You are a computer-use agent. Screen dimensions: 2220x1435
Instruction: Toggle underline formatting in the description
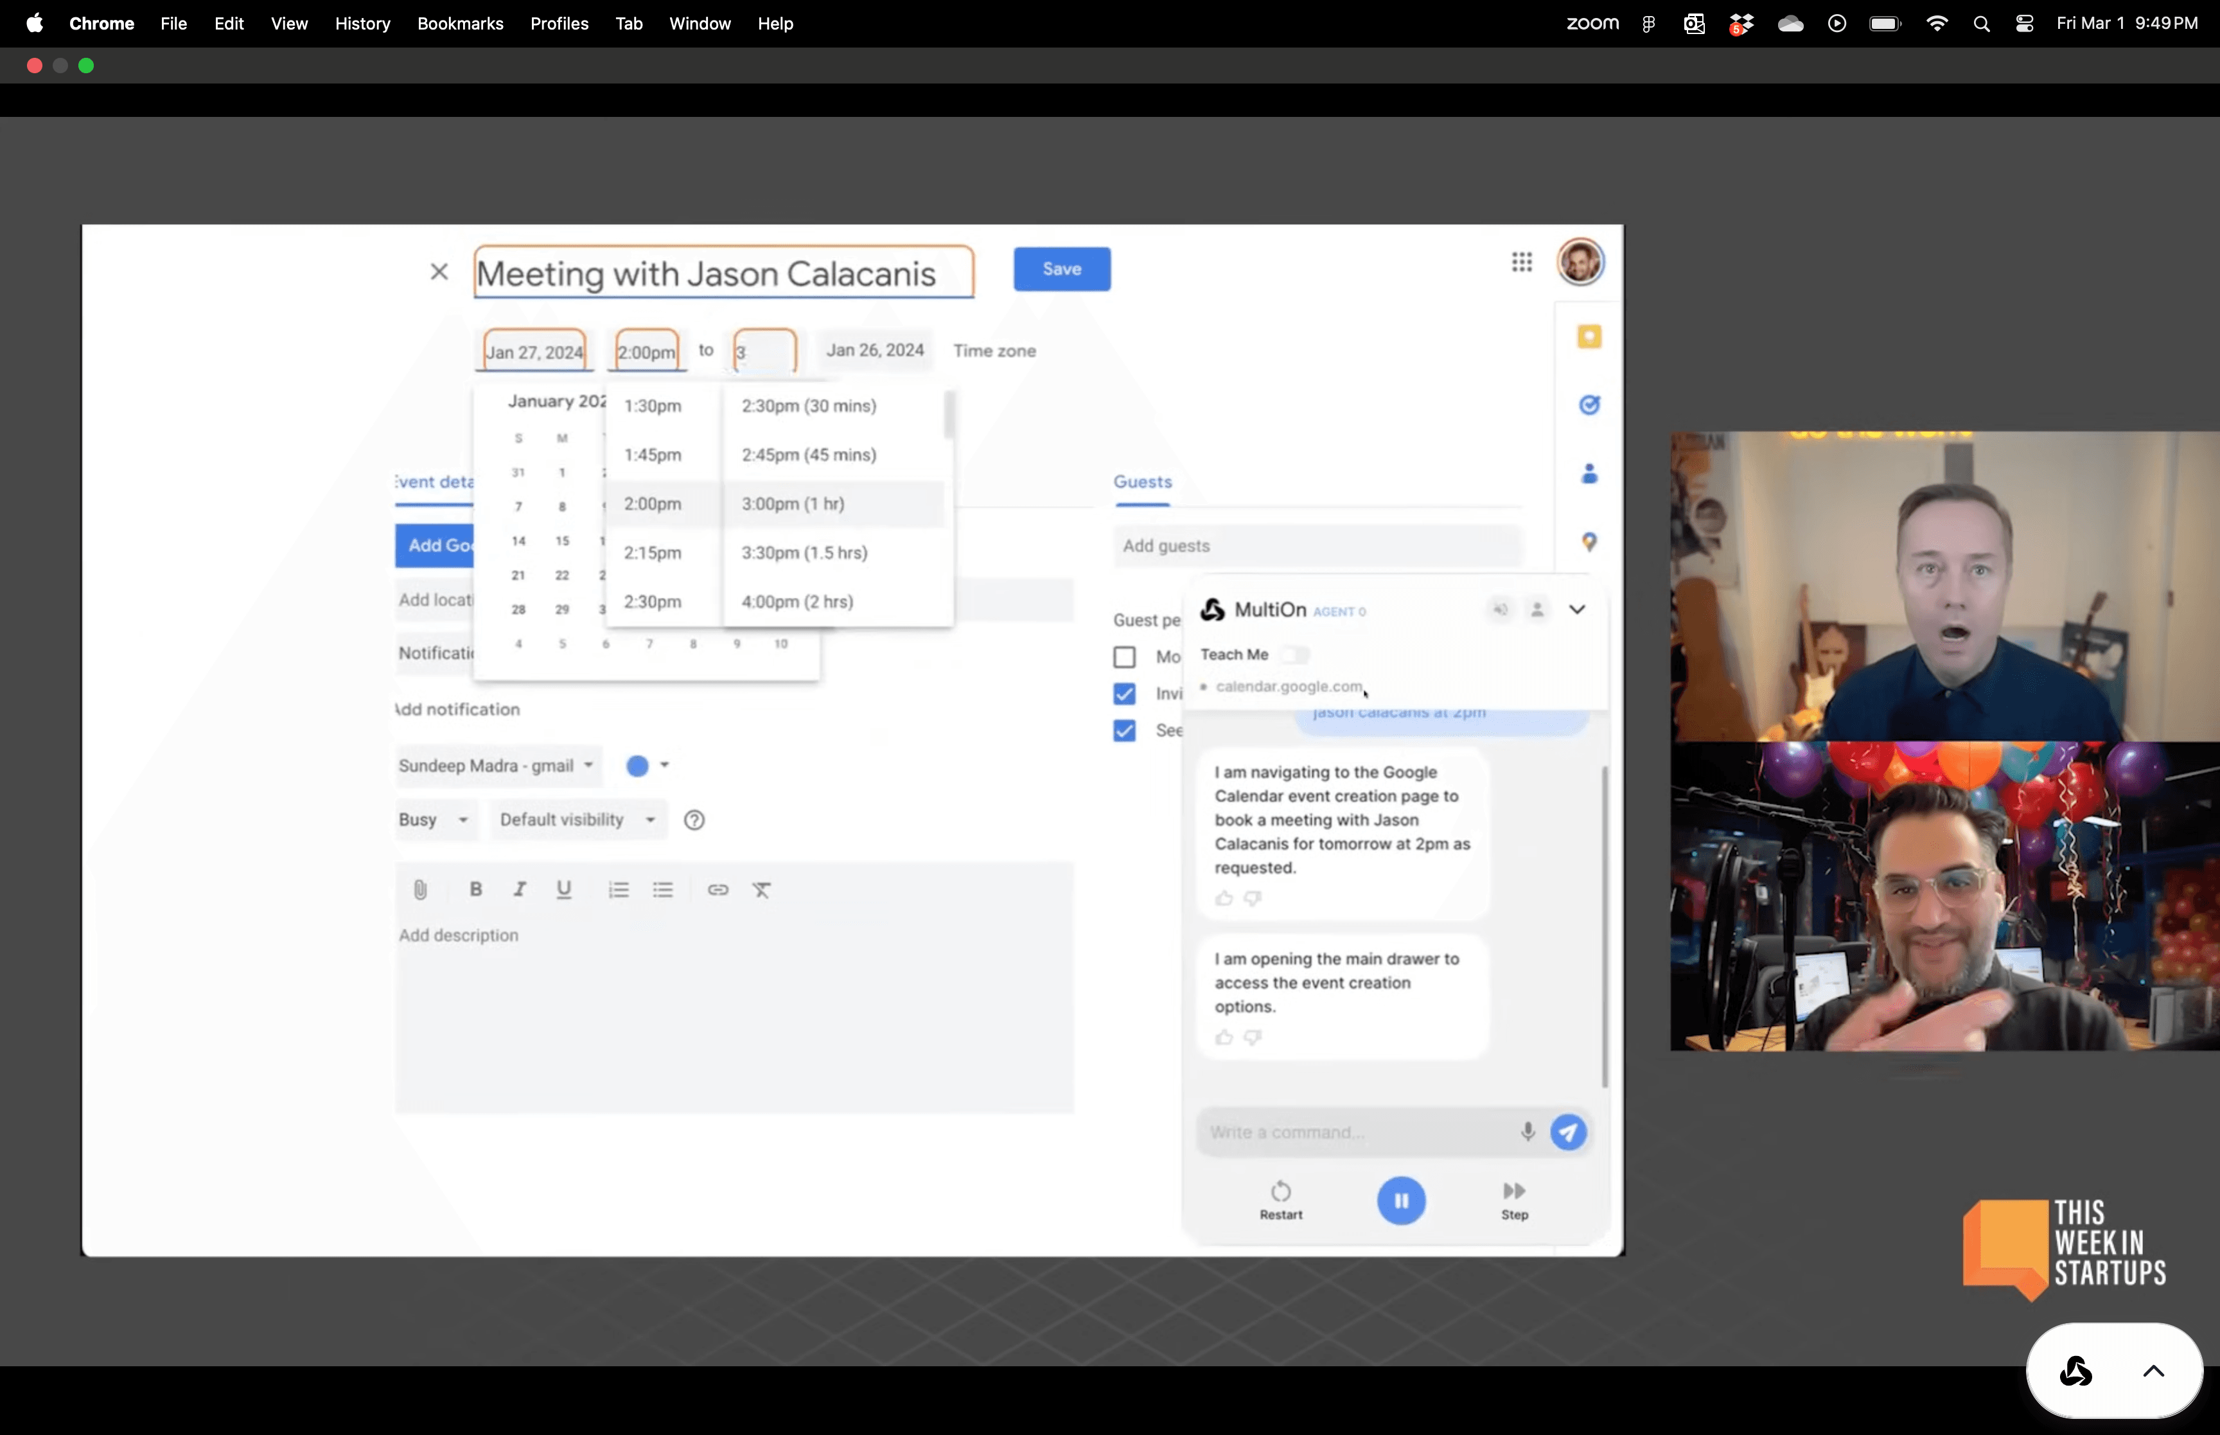pyautogui.click(x=563, y=889)
